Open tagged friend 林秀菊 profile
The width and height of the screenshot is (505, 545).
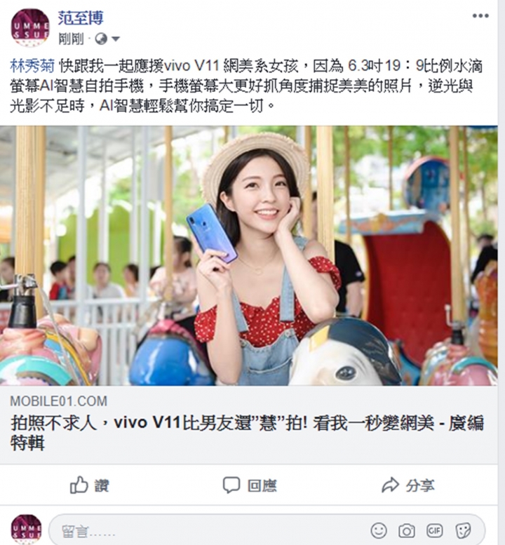pyautogui.click(x=32, y=66)
